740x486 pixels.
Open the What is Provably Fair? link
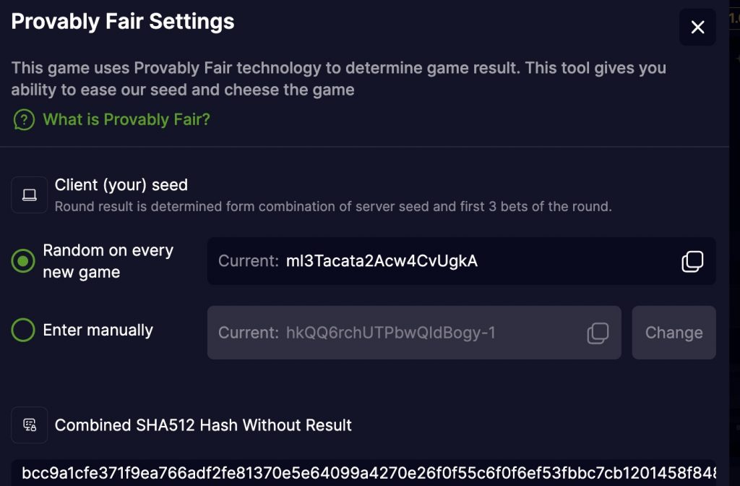click(126, 119)
